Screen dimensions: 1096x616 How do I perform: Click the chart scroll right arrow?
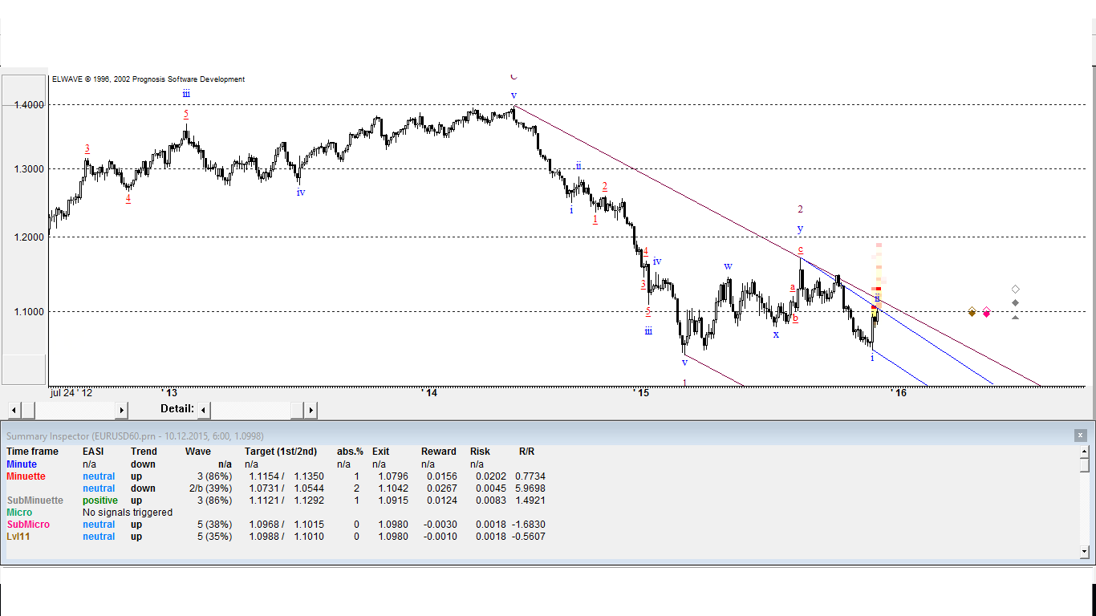coord(121,410)
